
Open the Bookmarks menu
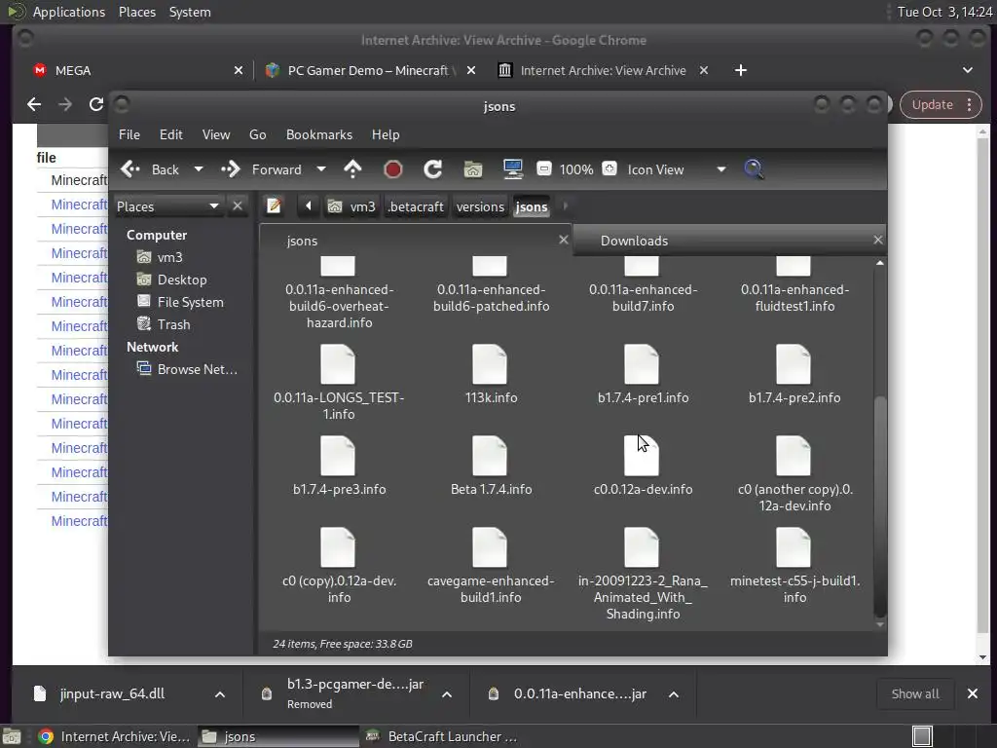pyautogui.click(x=319, y=134)
